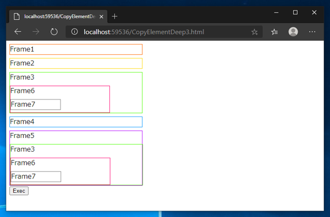Reload the page with the refresh icon

pyautogui.click(x=54, y=32)
